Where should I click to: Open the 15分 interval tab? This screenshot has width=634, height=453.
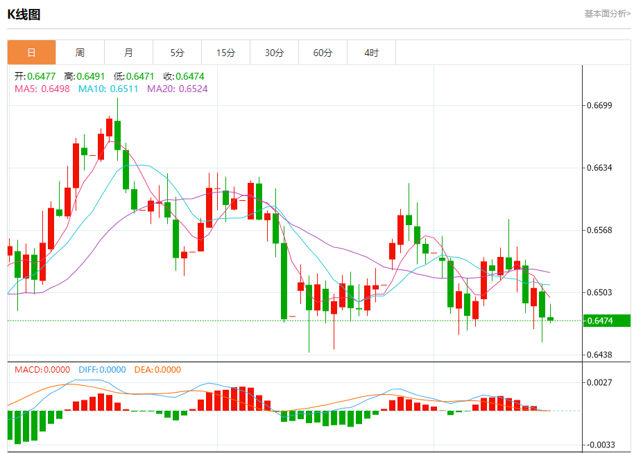(x=225, y=53)
